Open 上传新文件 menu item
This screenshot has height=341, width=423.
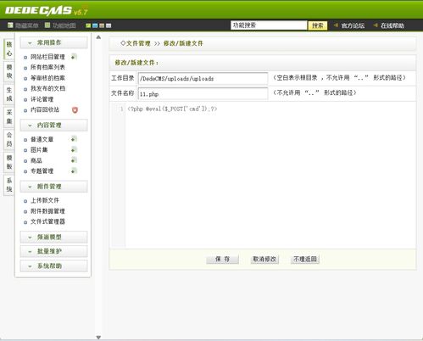click(45, 200)
